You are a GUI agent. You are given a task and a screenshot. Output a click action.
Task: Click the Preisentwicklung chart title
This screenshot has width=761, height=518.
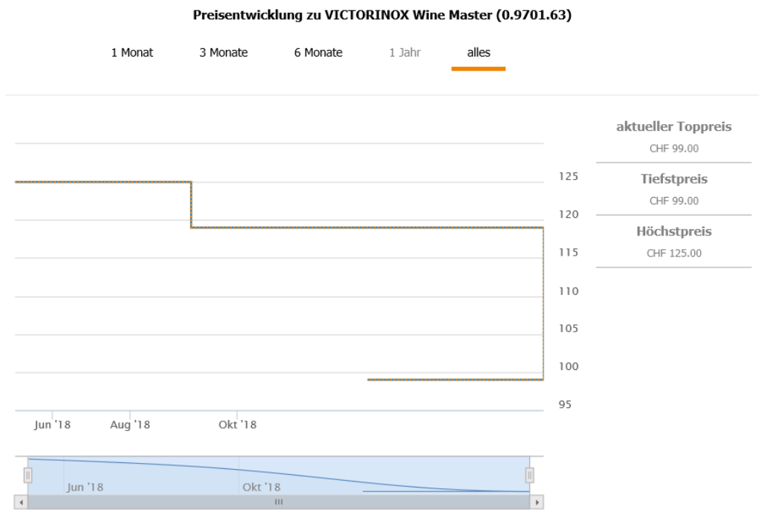tap(380, 15)
